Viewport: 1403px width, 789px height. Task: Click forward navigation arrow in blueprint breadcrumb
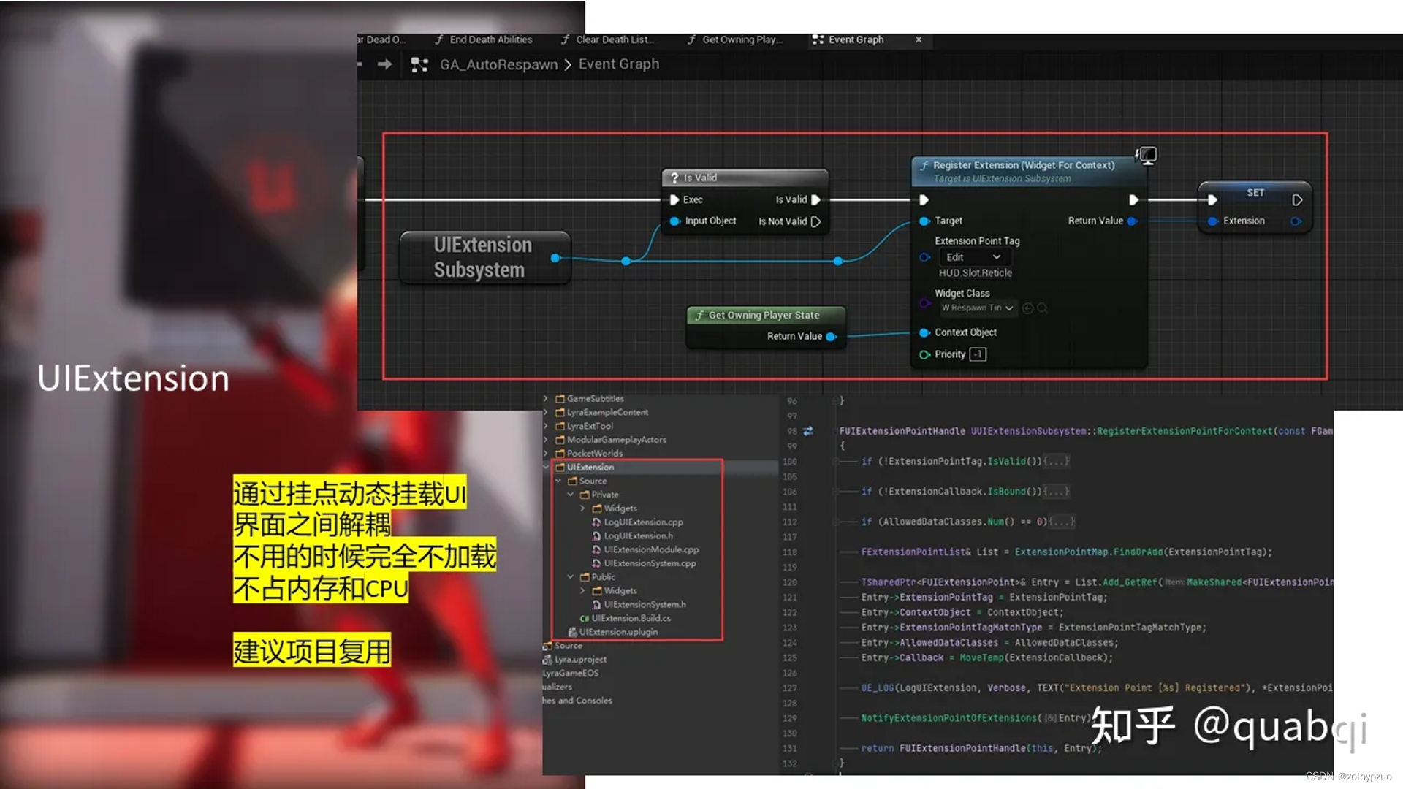coord(384,64)
